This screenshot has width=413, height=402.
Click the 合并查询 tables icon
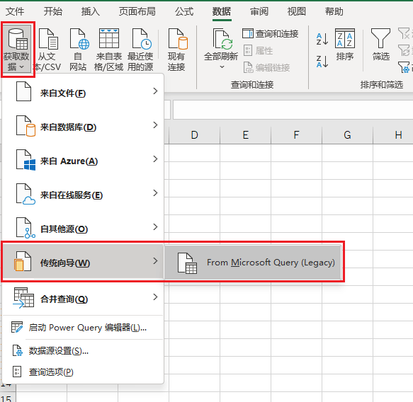pos(23,297)
